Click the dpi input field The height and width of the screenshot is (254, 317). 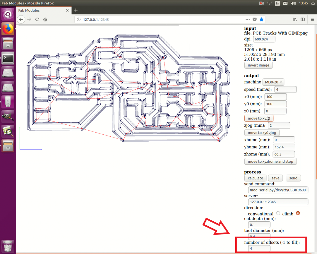264,39
